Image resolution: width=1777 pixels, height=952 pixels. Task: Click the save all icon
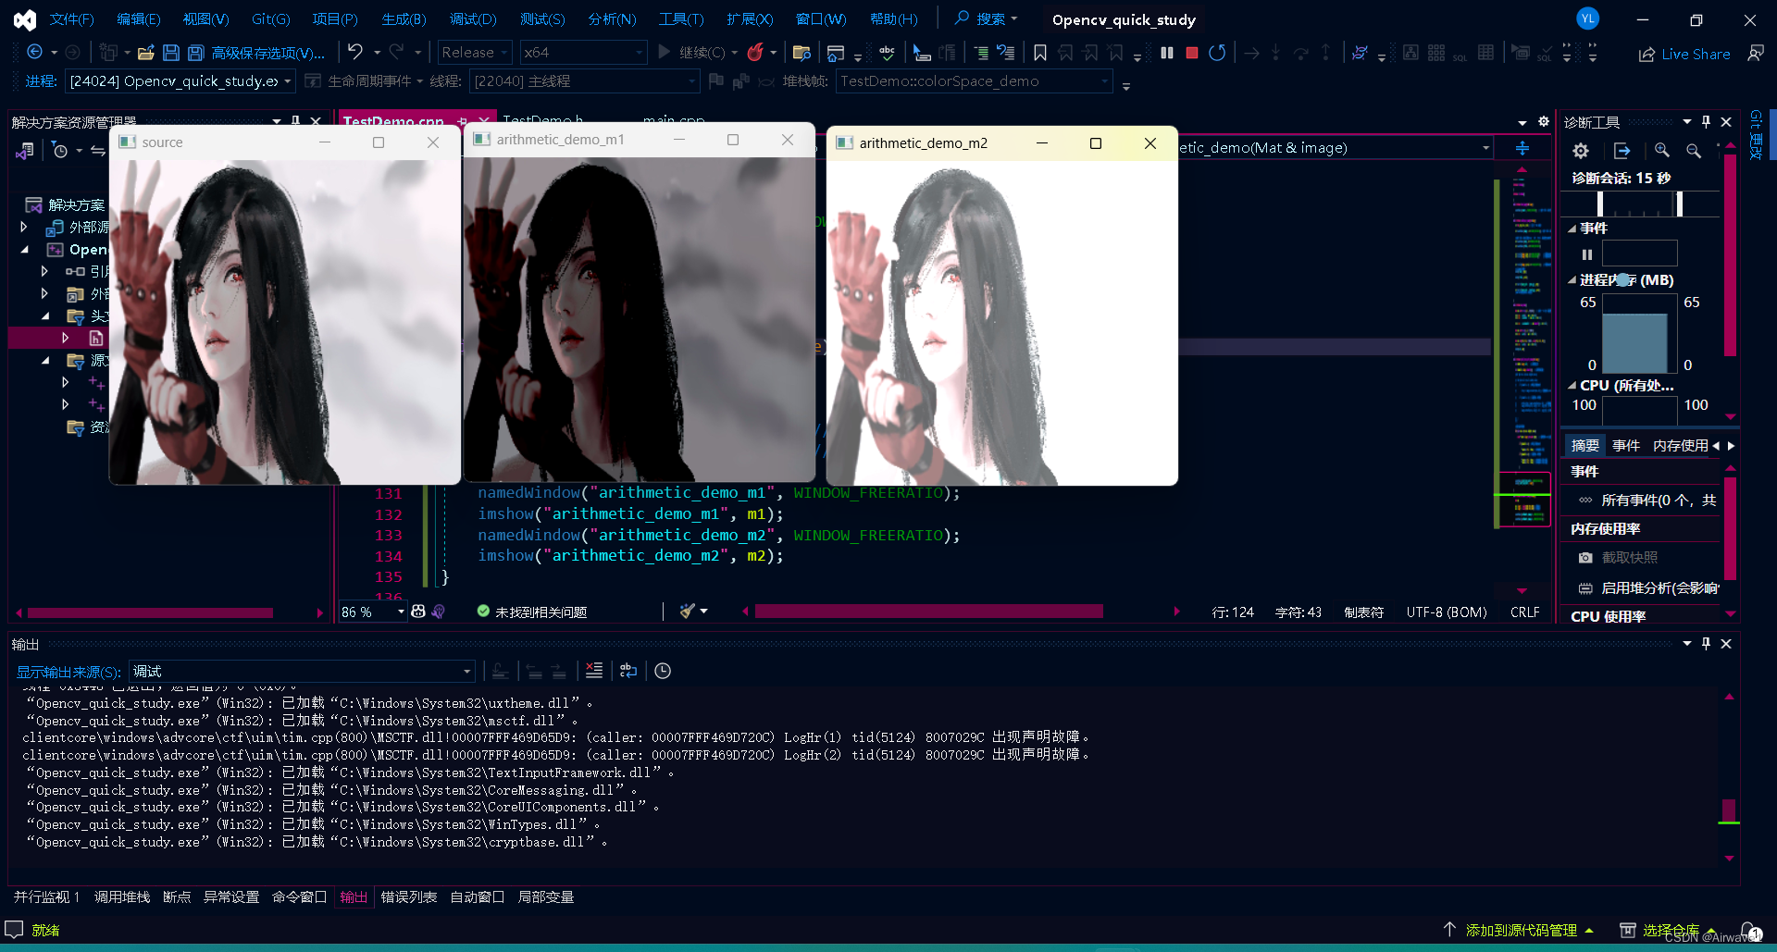point(195,53)
